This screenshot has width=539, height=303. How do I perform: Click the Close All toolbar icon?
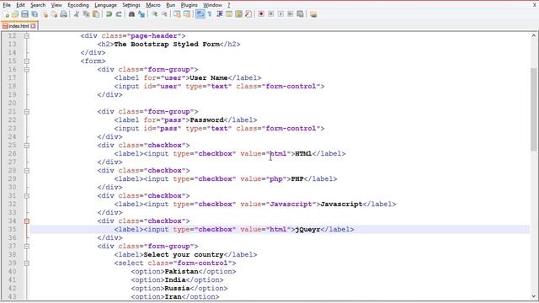point(54,14)
